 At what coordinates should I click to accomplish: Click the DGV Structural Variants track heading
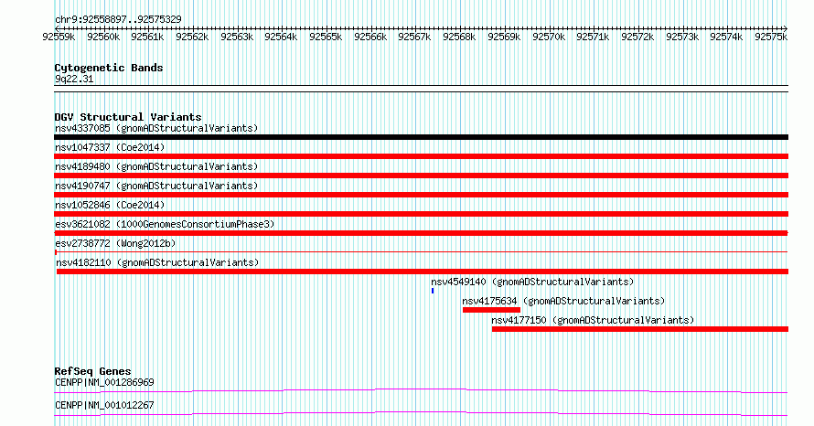point(128,117)
